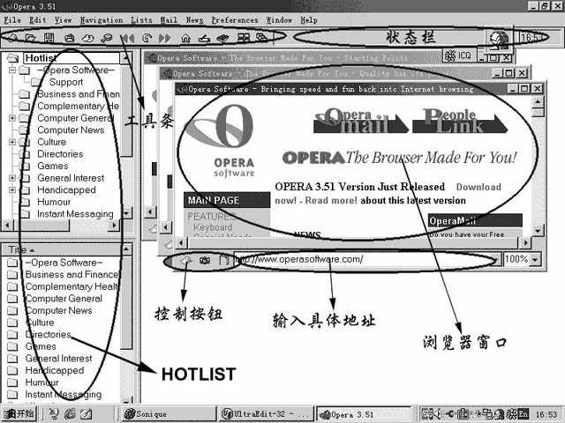Select Support in the hotlist tree

(x=66, y=82)
